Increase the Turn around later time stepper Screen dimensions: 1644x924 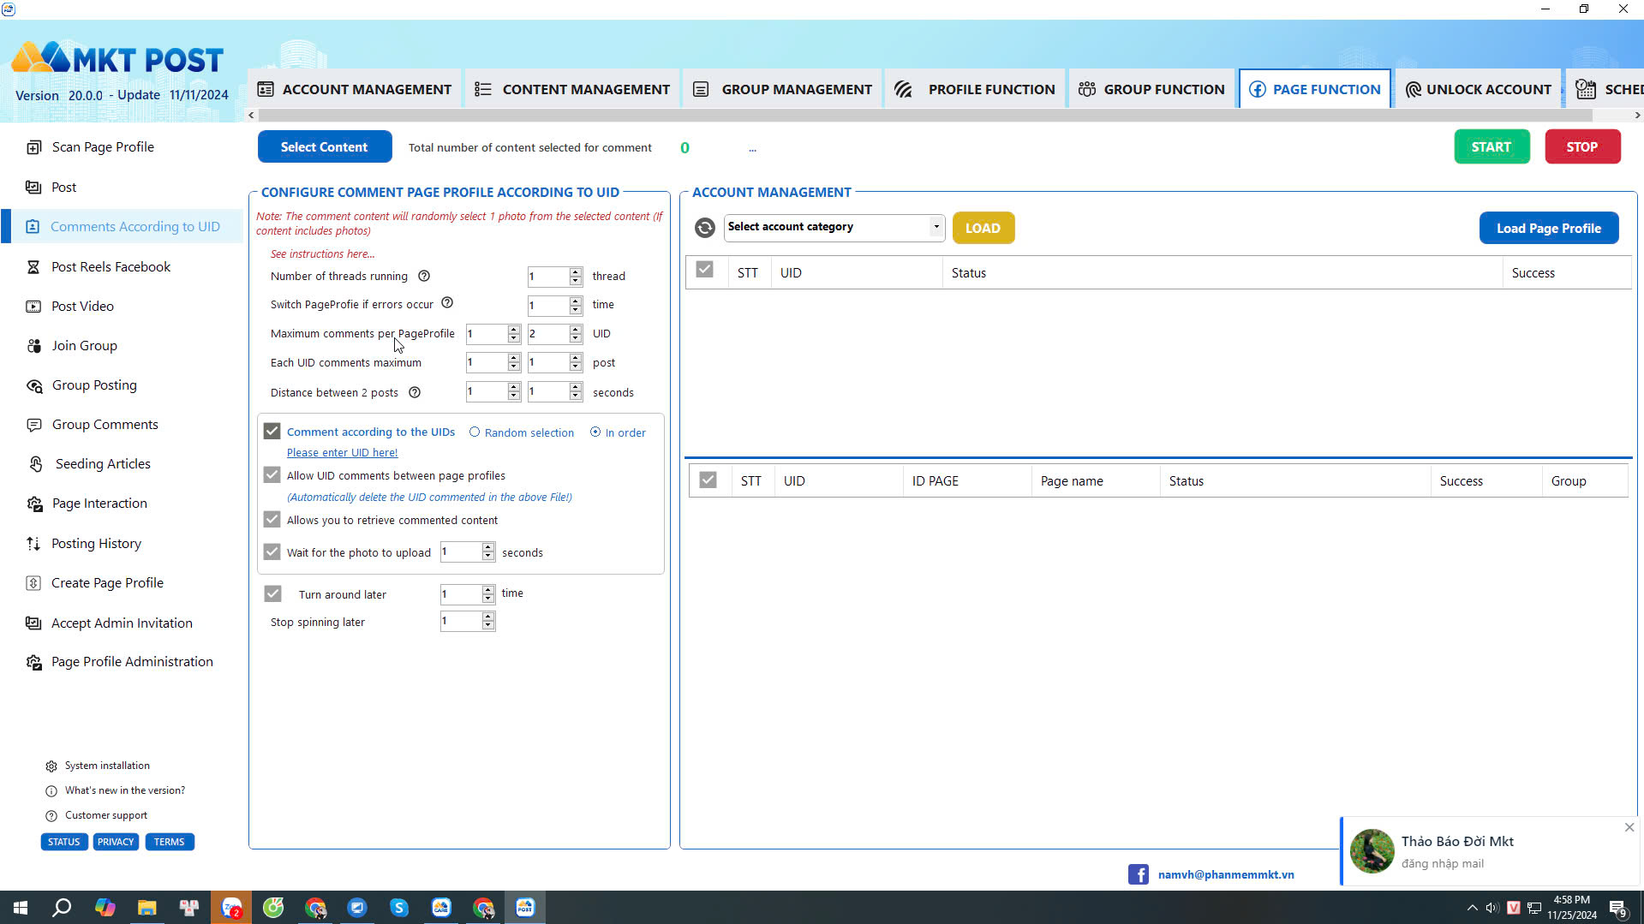pyautogui.click(x=488, y=589)
